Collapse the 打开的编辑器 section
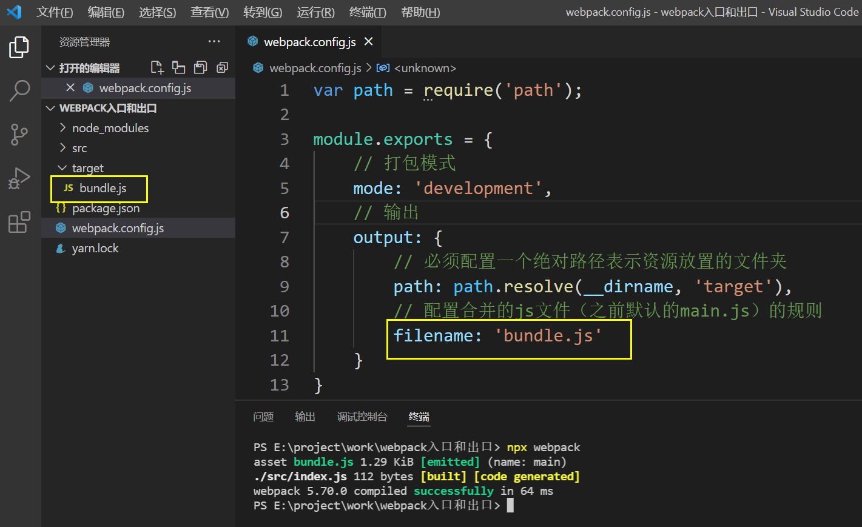The height and width of the screenshot is (527, 862). [51, 67]
